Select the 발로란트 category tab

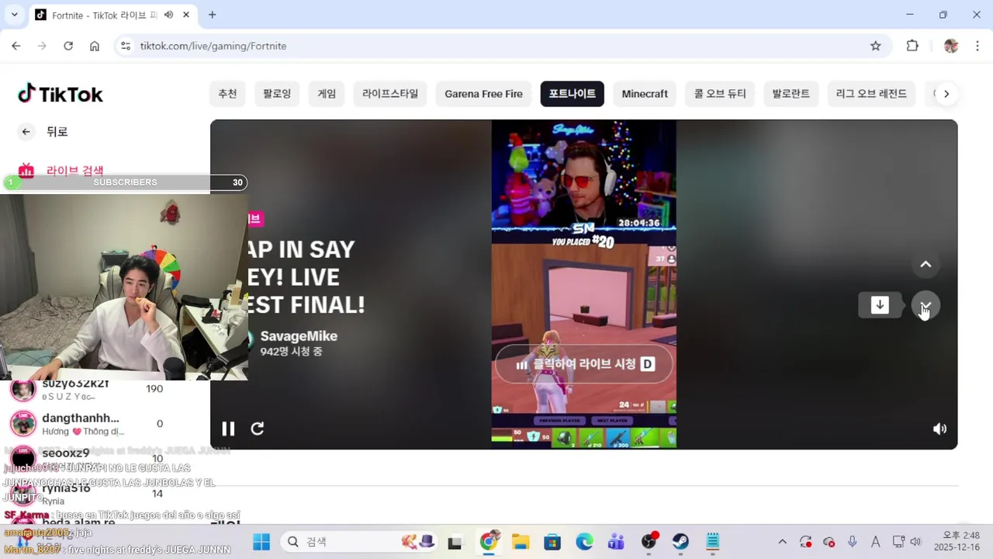click(791, 94)
